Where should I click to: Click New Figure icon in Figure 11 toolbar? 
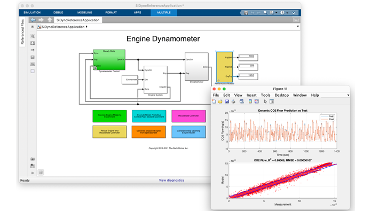(214, 101)
